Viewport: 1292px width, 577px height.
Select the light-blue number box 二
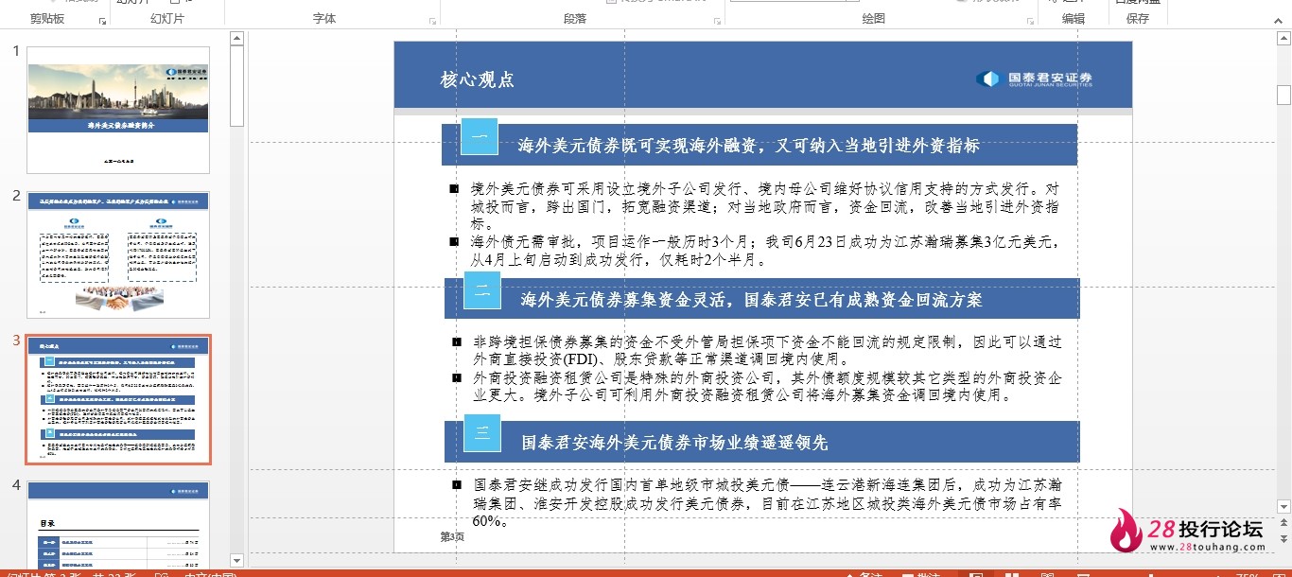[482, 290]
